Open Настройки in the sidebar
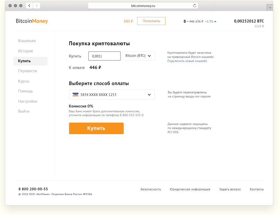Image resolution: width=280 pixels, height=215 pixels. (x=27, y=101)
